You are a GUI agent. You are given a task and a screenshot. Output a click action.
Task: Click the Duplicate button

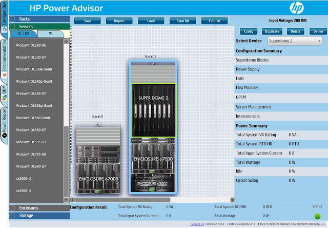tap(272, 31)
